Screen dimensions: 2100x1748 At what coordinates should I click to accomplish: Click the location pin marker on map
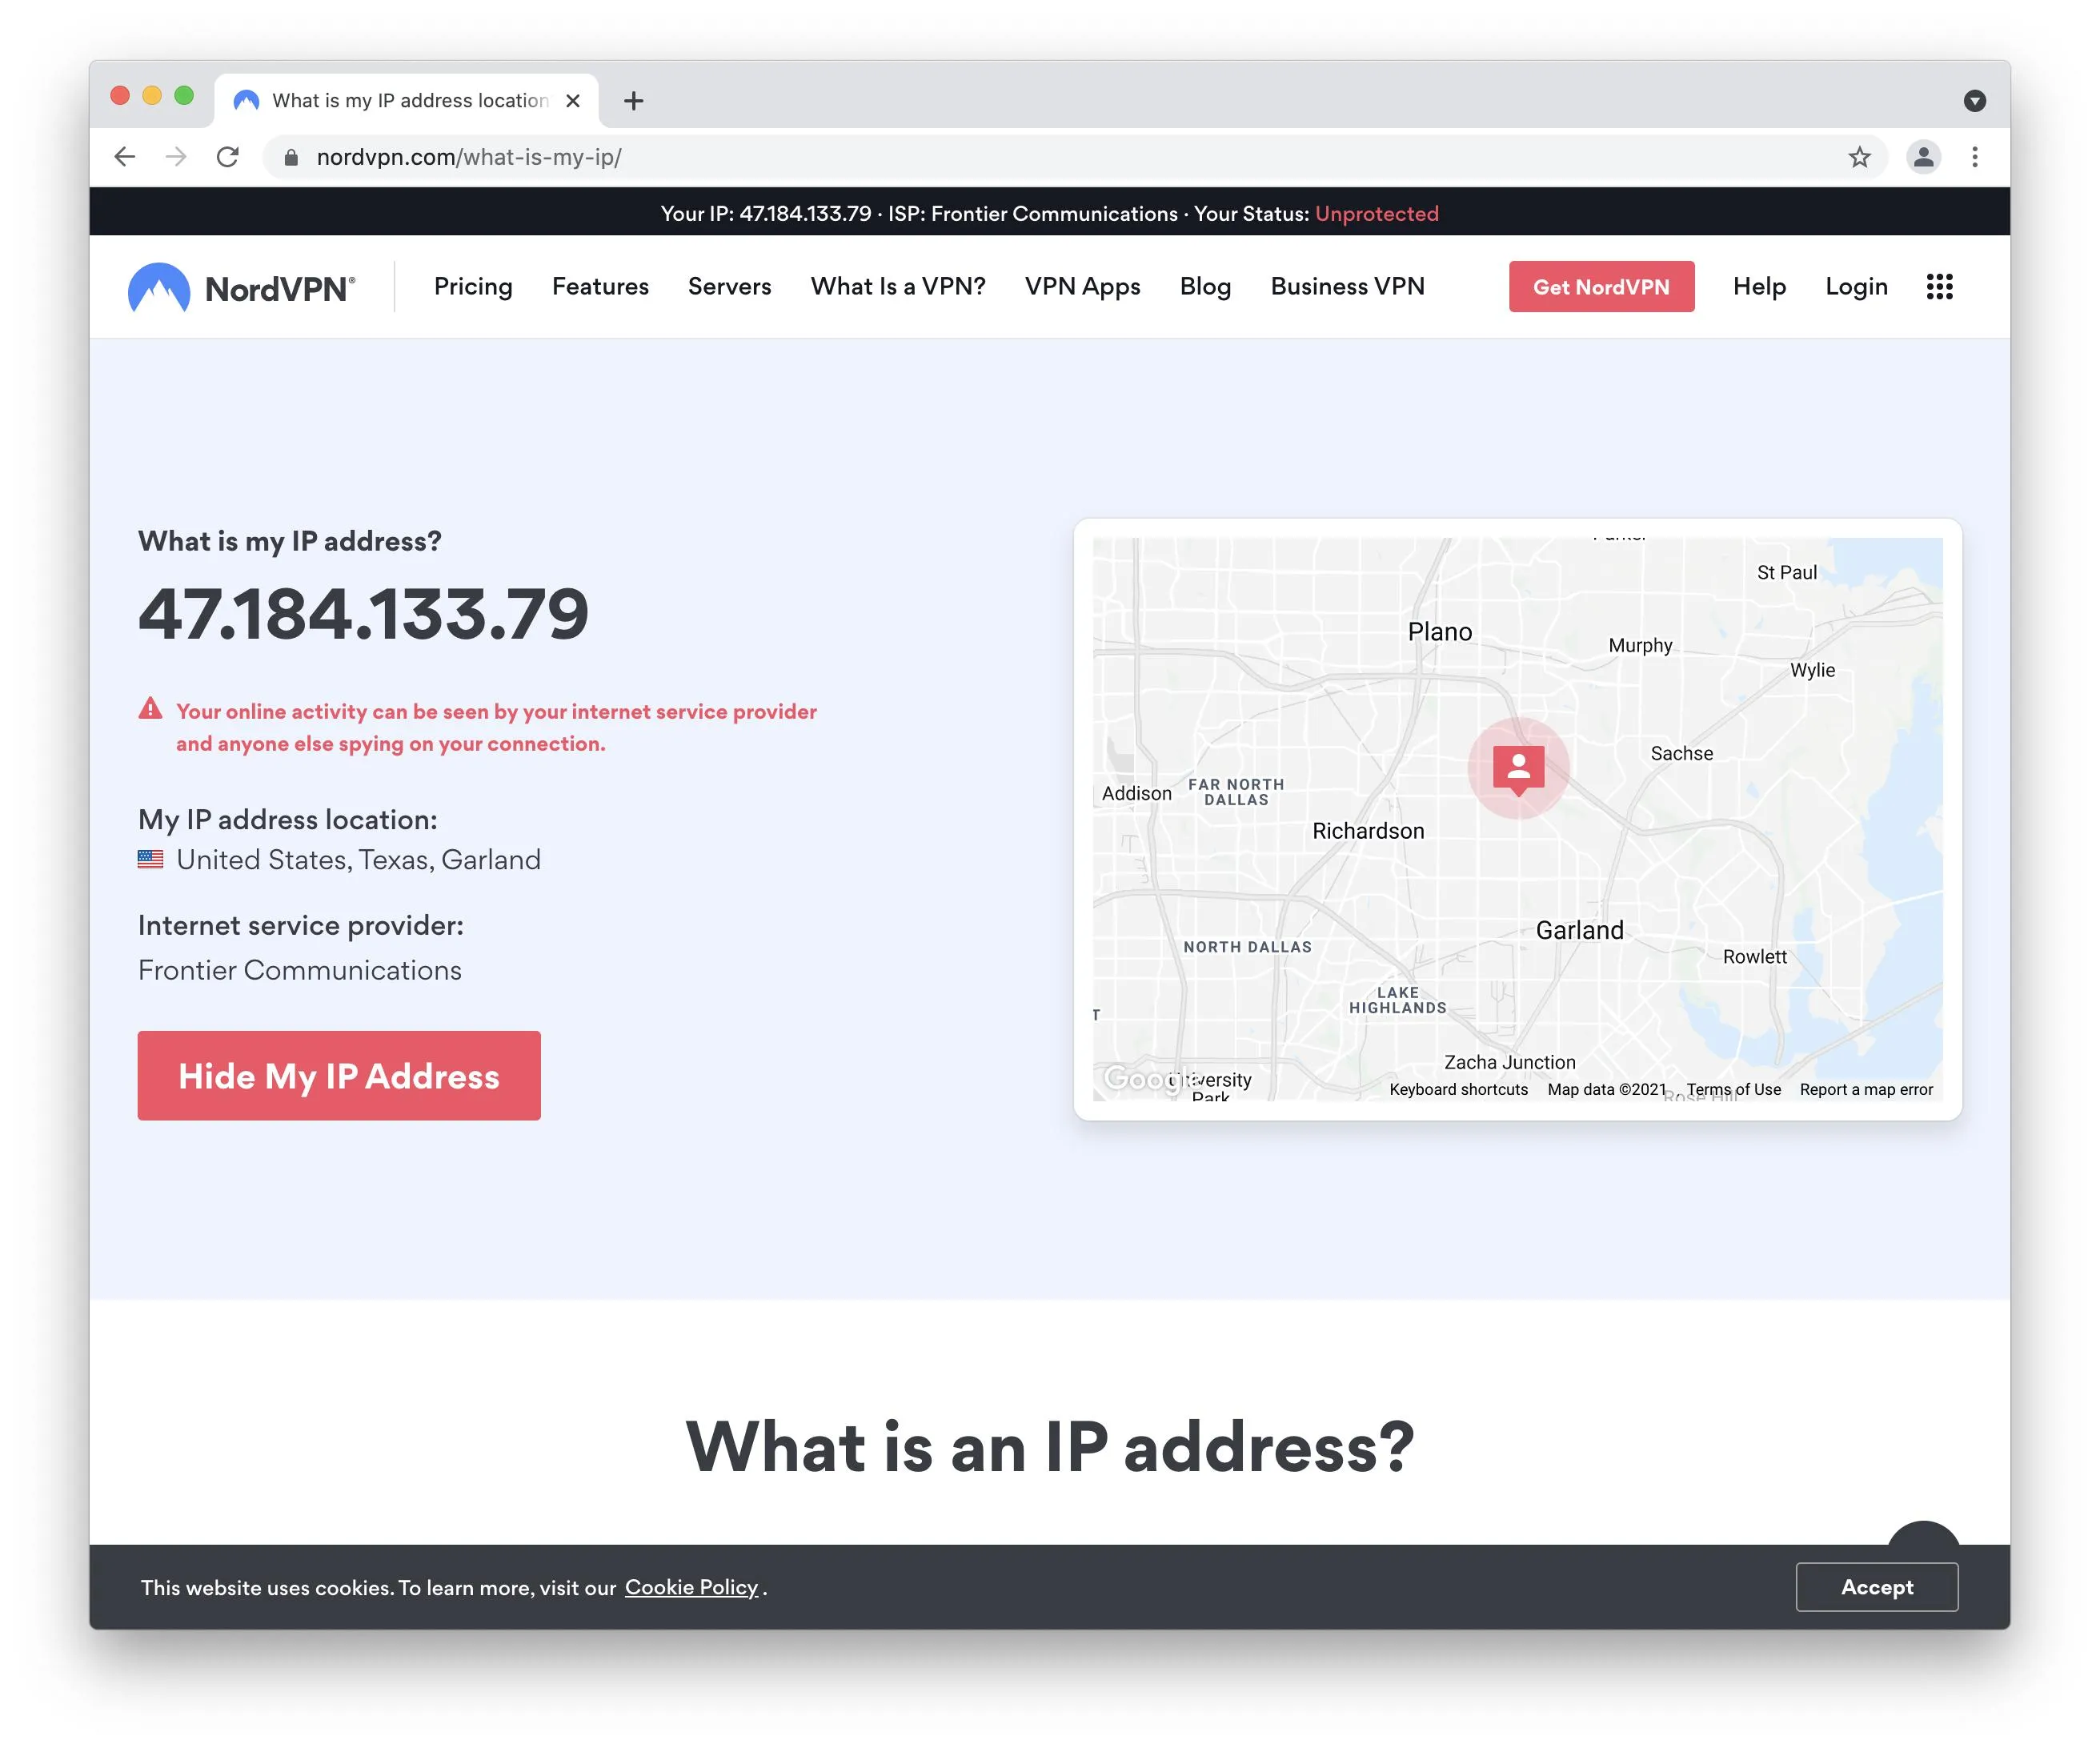1518,768
